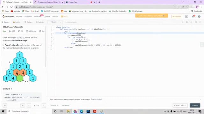
Task: Open the Contest page
Action: [47, 16]
